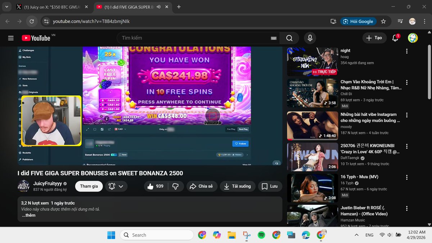Open the Windows Start menu
This screenshot has width=432, height=243.
111,235
